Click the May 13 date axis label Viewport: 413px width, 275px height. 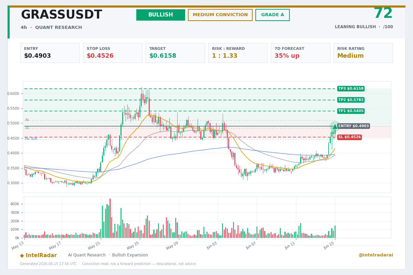(18, 246)
